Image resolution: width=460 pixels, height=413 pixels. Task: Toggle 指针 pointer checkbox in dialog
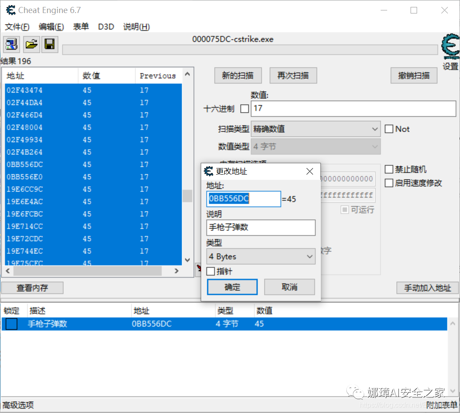tap(211, 271)
